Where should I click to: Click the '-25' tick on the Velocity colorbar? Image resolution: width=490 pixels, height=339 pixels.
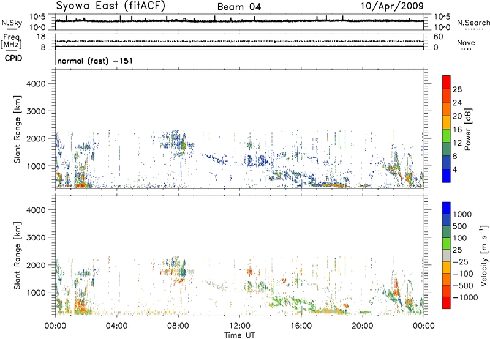click(x=461, y=262)
